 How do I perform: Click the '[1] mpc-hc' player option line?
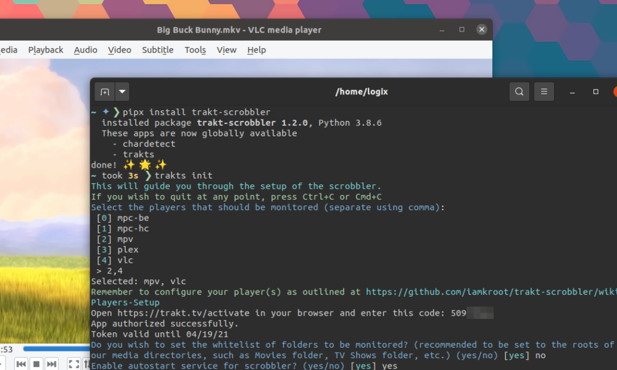click(x=123, y=228)
